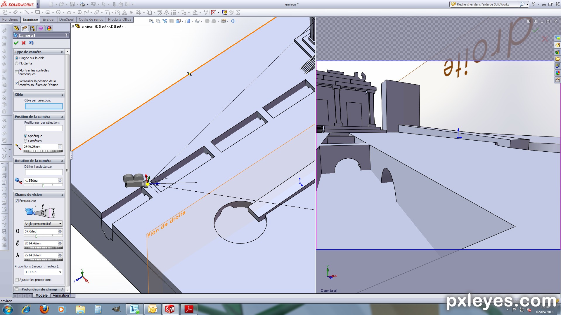The height and width of the screenshot is (315, 561).
Task: Accept the Caméra1 settings with green checkmark
Action: coord(16,43)
